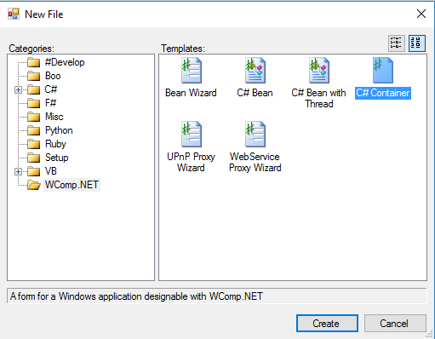Viewport: 435px width, 339px height.
Task: Select the F# category
Action: tap(51, 103)
